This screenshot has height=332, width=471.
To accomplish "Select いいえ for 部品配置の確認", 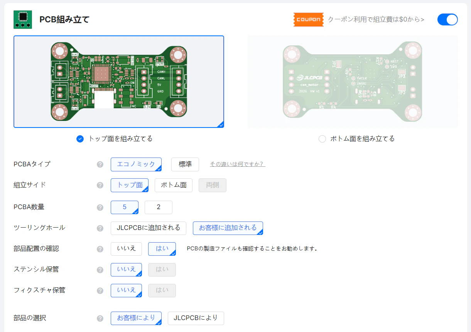I will 127,249.
